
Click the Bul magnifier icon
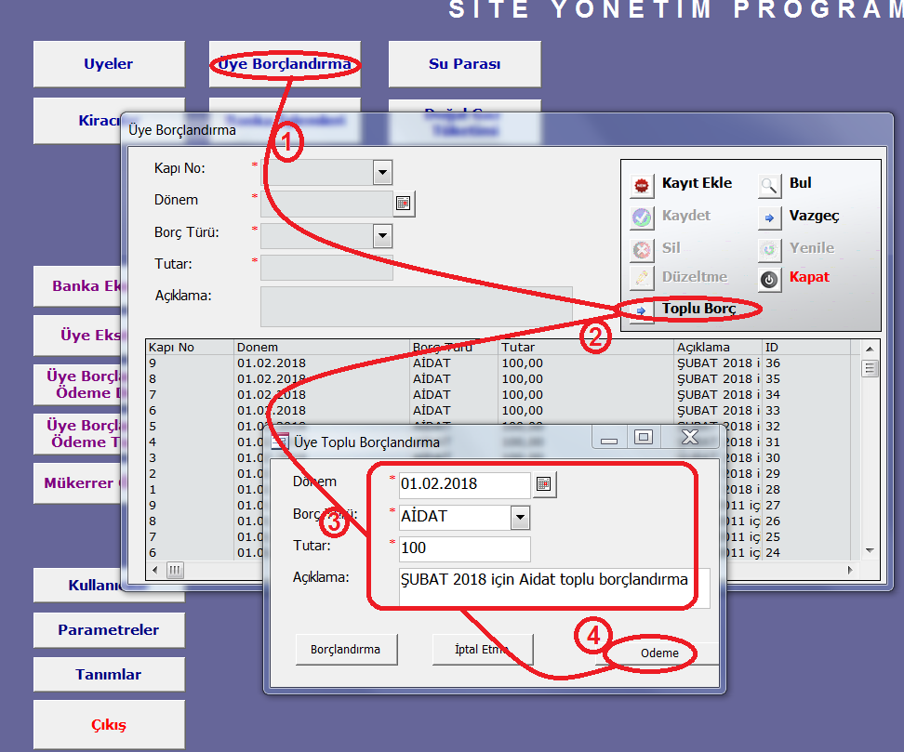coord(769,185)
